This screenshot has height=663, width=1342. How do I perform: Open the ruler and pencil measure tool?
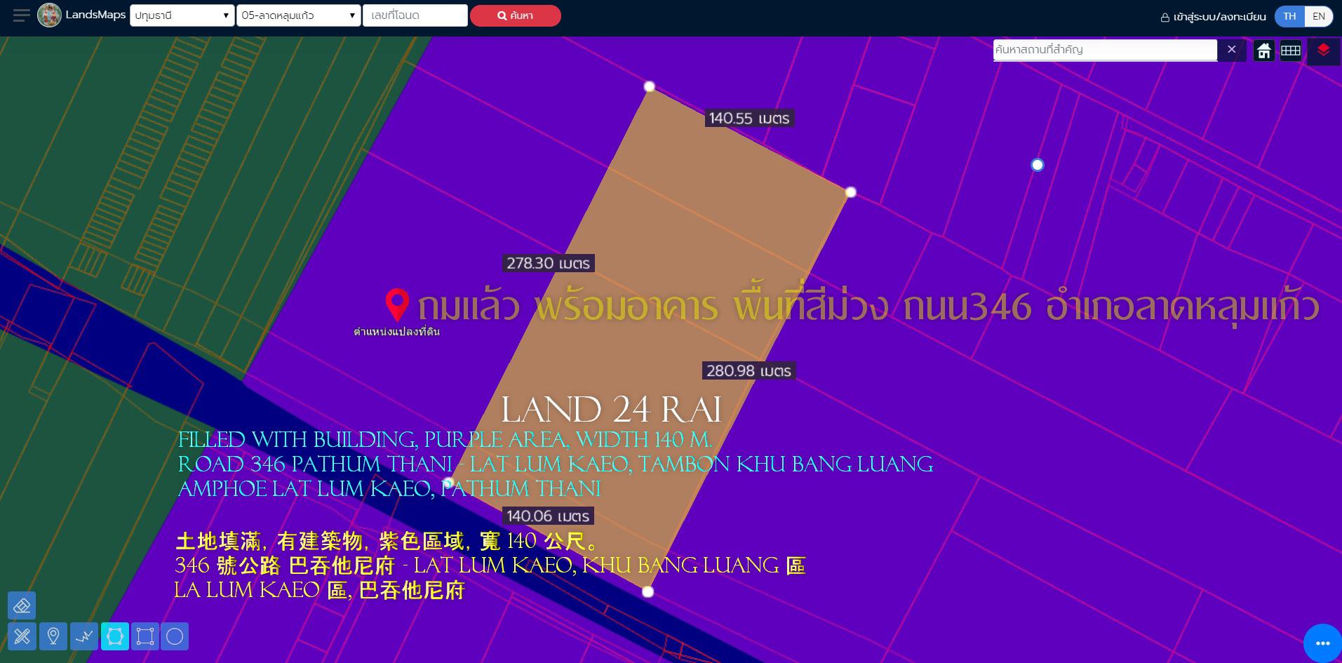[x=22, y=636]
